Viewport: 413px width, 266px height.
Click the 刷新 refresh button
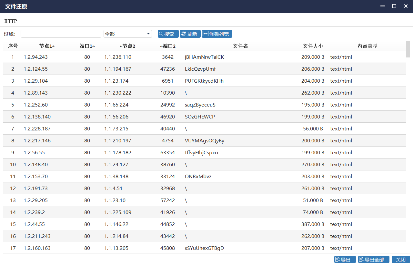[x=190, y=34]
